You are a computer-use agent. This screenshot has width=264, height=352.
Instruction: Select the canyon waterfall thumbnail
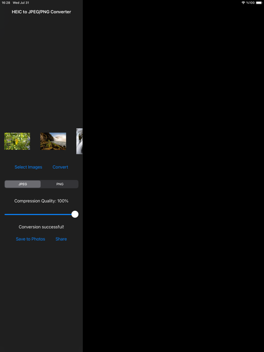(53, 141)
